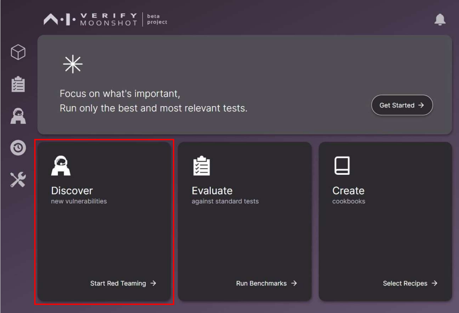This screenshot has height=313, width=459.
Task: Open the benchmarks clipboard icon in the sidebar
Action: click(17, 84)
